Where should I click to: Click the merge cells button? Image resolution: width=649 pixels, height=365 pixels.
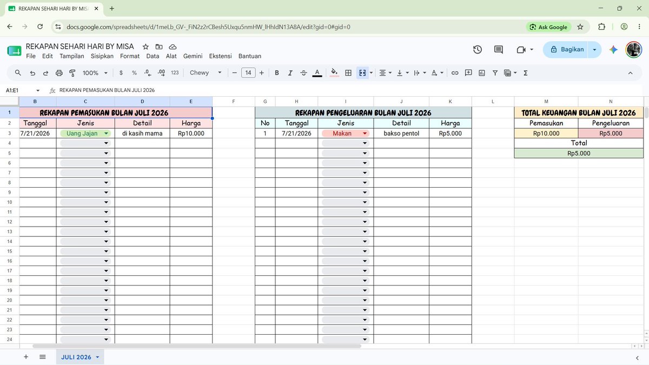tap(362, 72)
